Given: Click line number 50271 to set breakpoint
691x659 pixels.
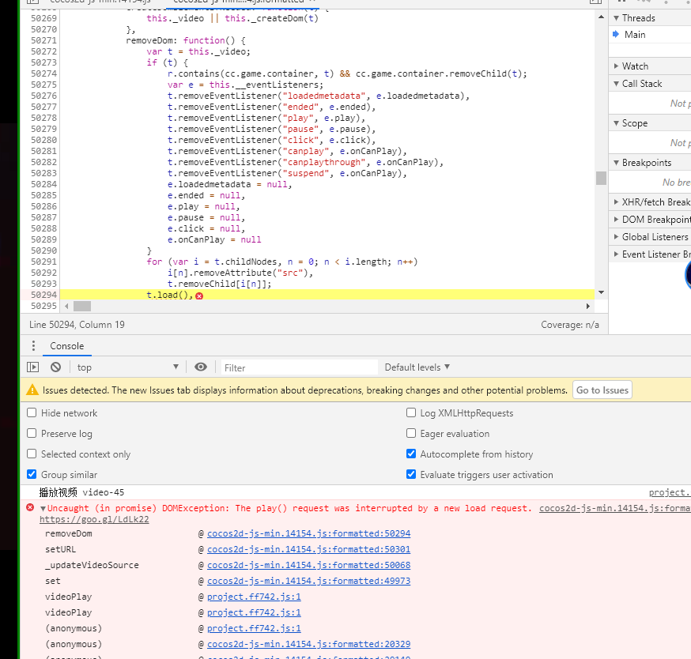Looking at the screenshot, I should 43,40.
